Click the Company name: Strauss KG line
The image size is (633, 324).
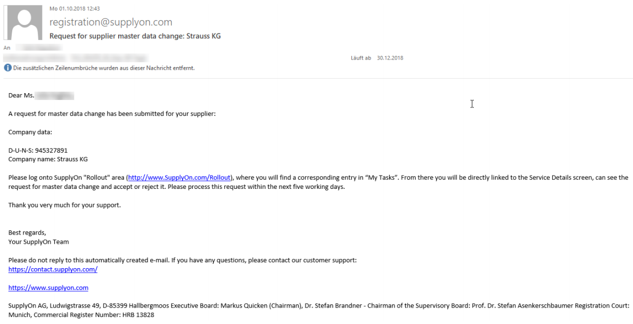point(48,159)
